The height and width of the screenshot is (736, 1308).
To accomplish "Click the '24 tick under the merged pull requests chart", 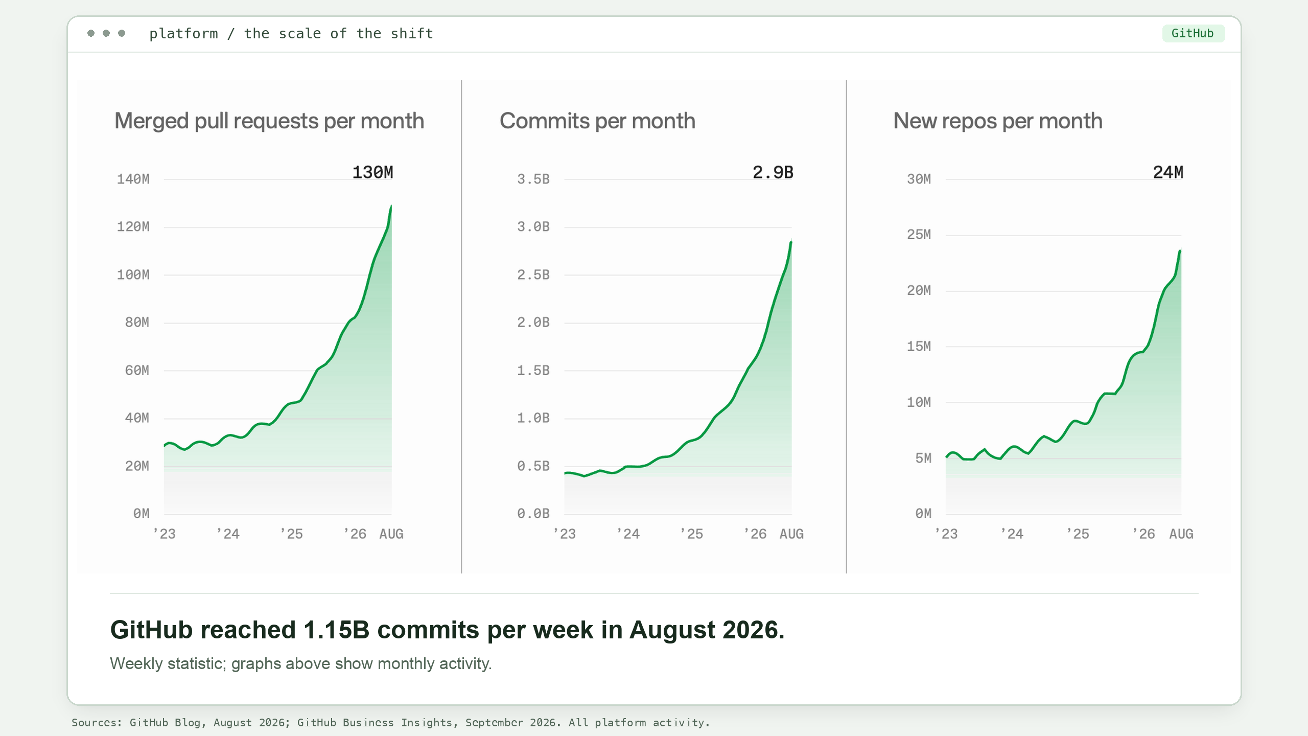I will tap(228, 534).
